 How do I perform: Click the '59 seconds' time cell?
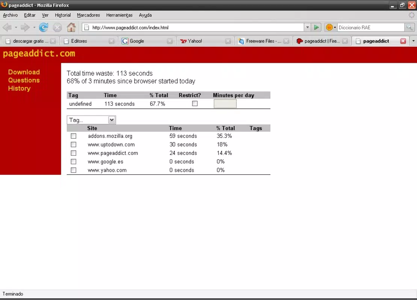183,136
